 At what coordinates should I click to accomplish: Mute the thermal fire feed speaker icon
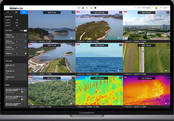pyautogui.click(x=166, y=103)
